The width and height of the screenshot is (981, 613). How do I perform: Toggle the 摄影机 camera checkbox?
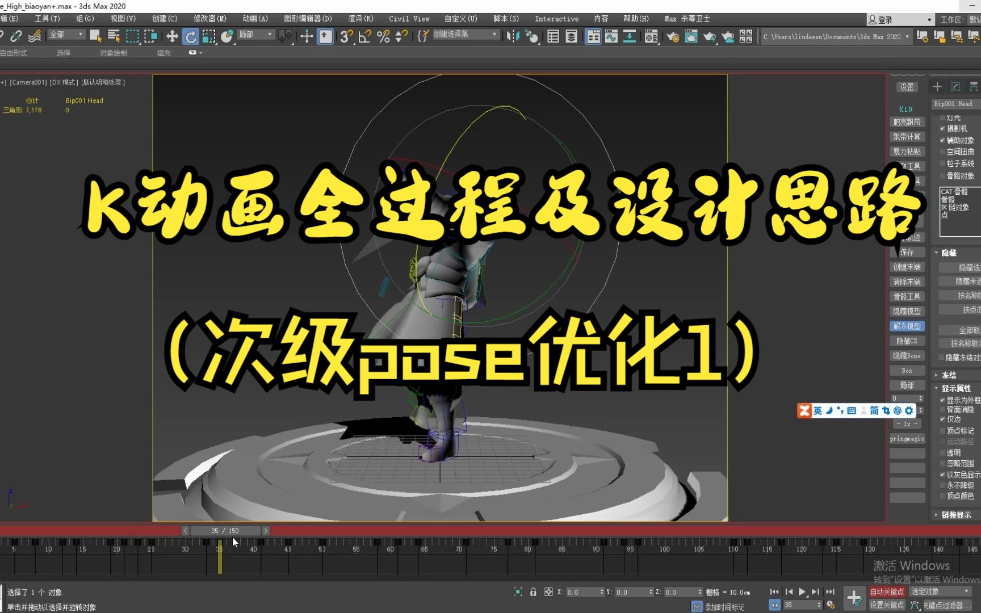click(942, 129)
